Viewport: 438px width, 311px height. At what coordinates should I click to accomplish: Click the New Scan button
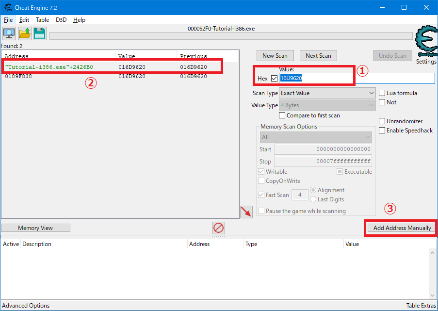pyautogui.click(x=275, y=56)
